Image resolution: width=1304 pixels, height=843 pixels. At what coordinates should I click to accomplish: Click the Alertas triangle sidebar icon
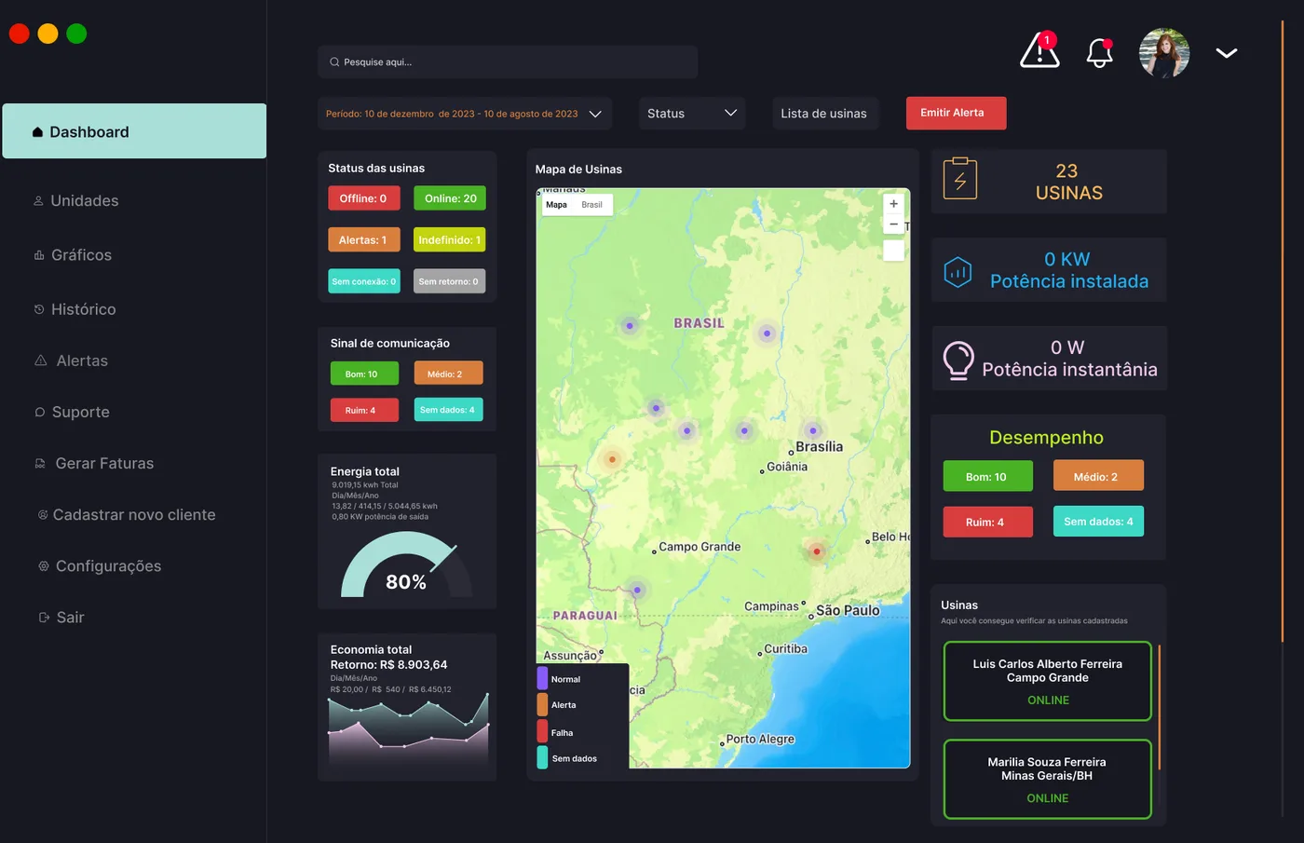41,360
